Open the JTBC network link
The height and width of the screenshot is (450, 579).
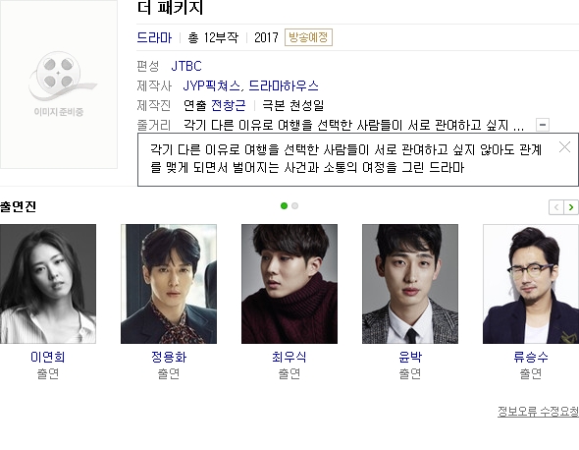point(186,66)
